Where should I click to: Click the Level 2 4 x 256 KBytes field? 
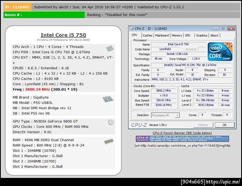click(x=205, y=100)
